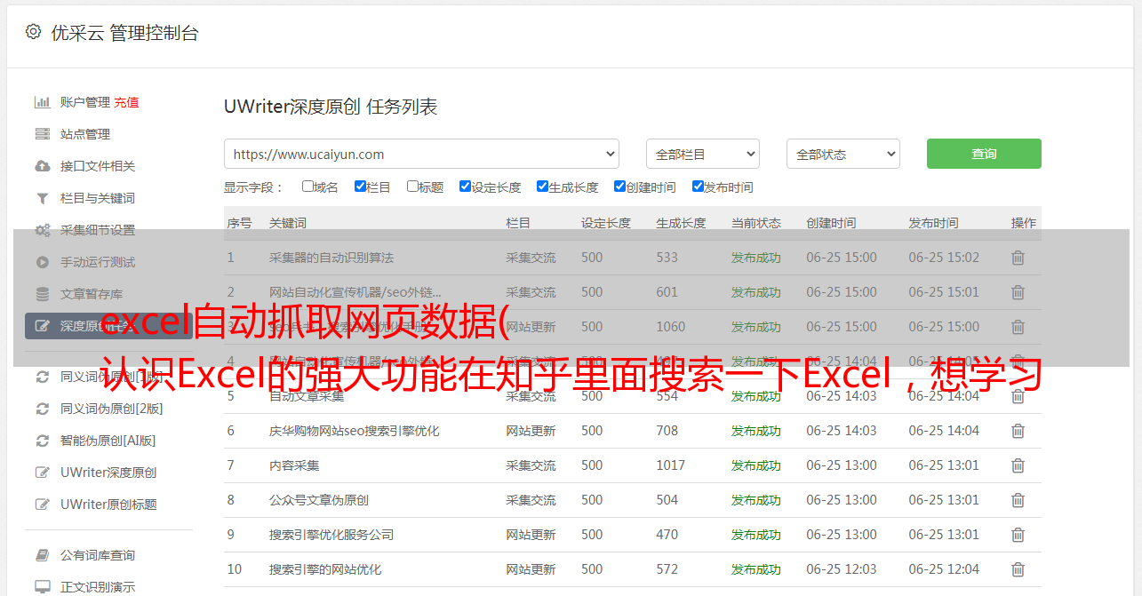Image resolution: width=1142 pixels, height=596 pixels.
Task: Open 智能伪原创[AI版] in the sidebar
Action: pos(108,441)
